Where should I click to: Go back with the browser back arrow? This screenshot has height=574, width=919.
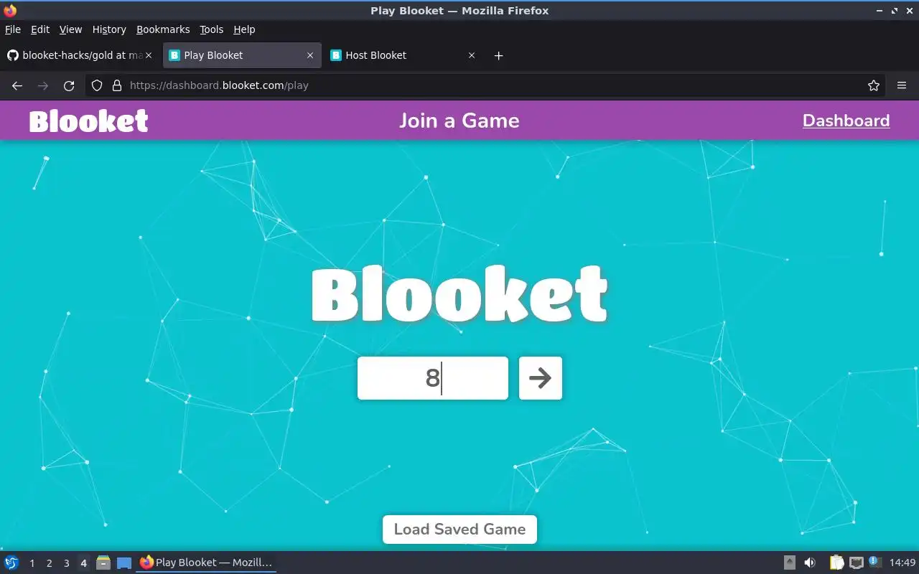click(x=17, y=85)
